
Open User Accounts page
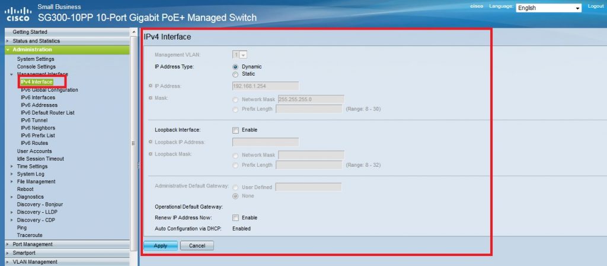[x=34, y=151]
